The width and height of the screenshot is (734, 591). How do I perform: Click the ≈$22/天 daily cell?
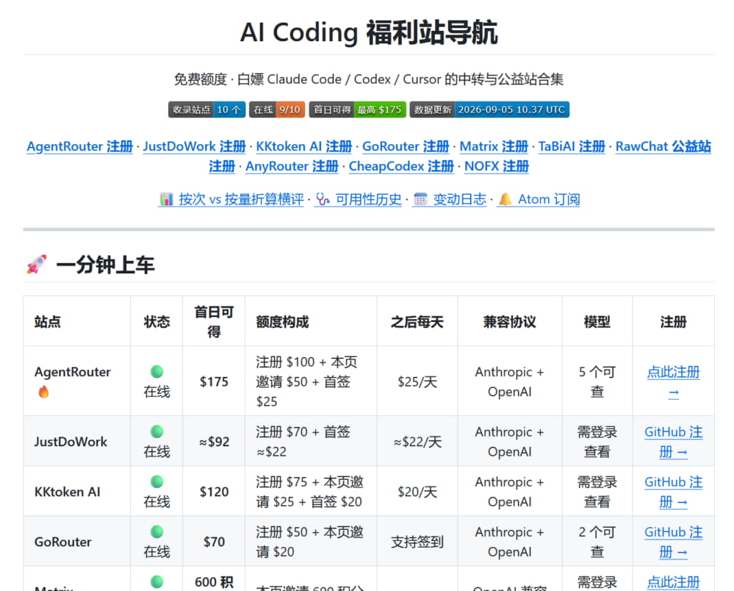click(417, 442)
